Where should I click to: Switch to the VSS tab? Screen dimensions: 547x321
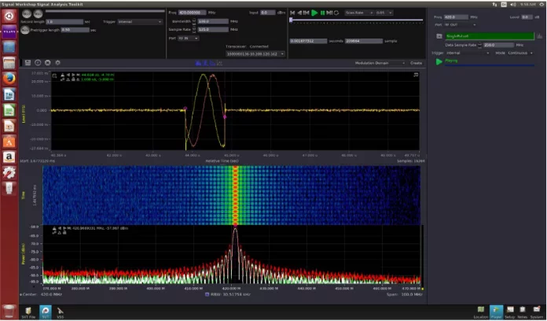[x=61, y=312]
